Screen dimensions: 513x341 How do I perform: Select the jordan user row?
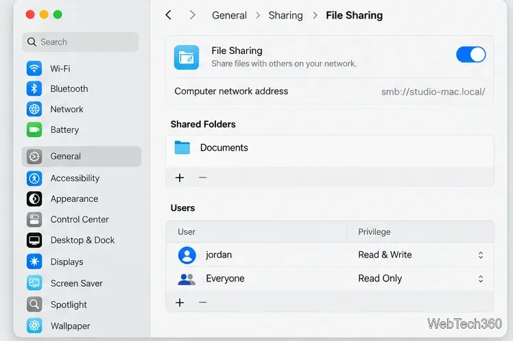pos(330,255)
